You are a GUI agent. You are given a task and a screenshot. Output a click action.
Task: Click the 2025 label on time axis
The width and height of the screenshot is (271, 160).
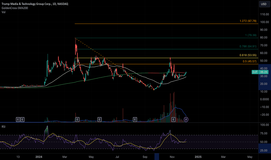tap(198, 157)
